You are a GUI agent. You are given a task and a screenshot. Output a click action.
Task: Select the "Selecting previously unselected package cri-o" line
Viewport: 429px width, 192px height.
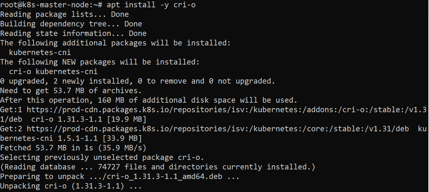coord(102,157)
